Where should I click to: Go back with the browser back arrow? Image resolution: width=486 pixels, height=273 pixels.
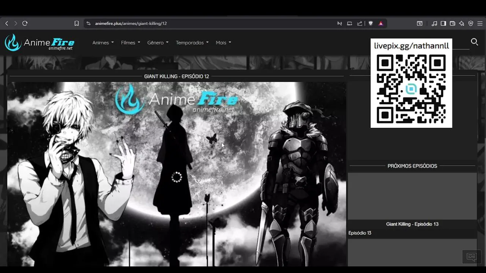(6, 23)
